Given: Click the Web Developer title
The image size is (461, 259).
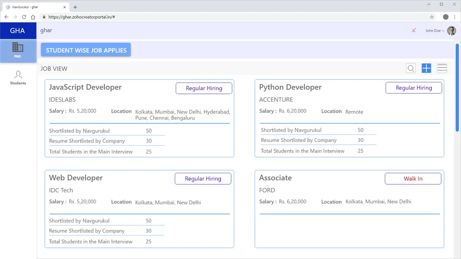Looking at the screenshot, I should coord(76,177).
